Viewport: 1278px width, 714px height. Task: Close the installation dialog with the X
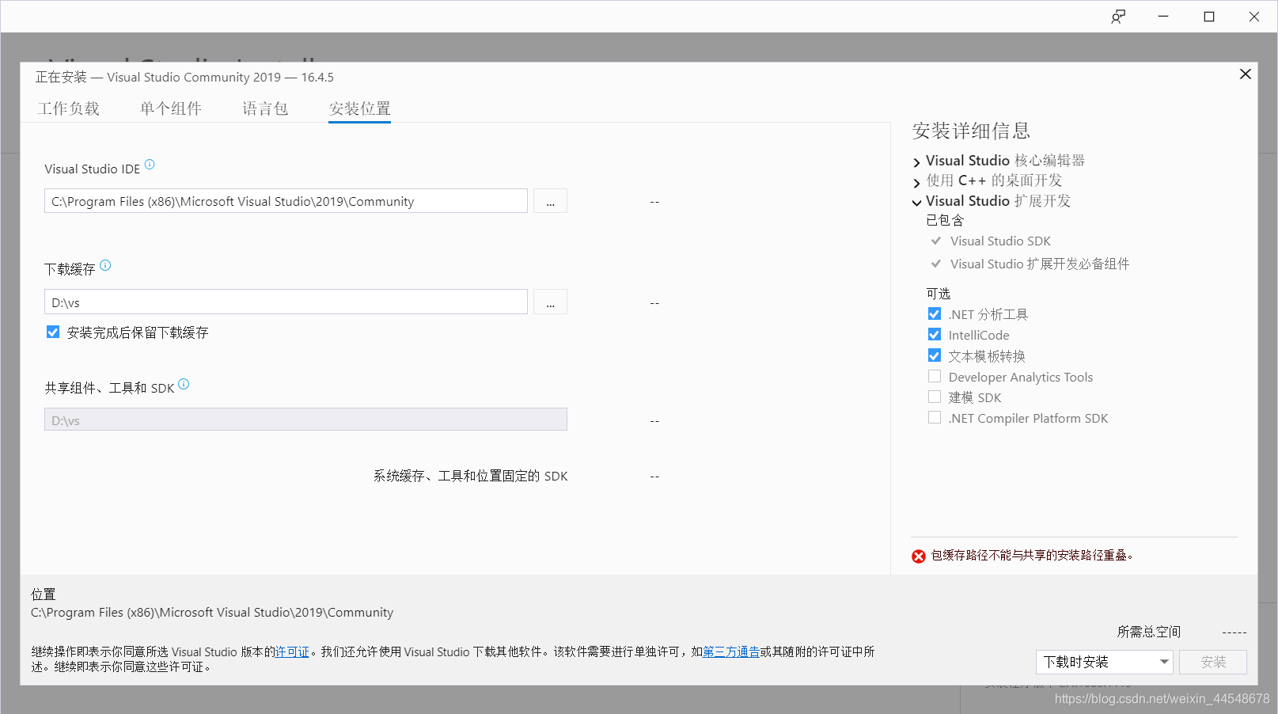(1245, 74)
